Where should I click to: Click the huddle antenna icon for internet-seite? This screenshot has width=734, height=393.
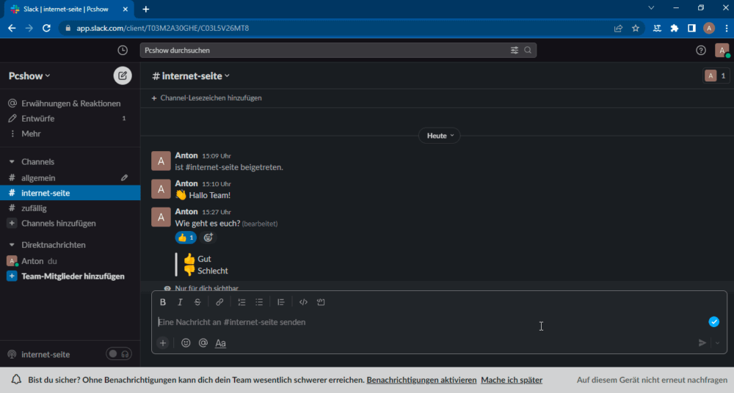(12, 354)
